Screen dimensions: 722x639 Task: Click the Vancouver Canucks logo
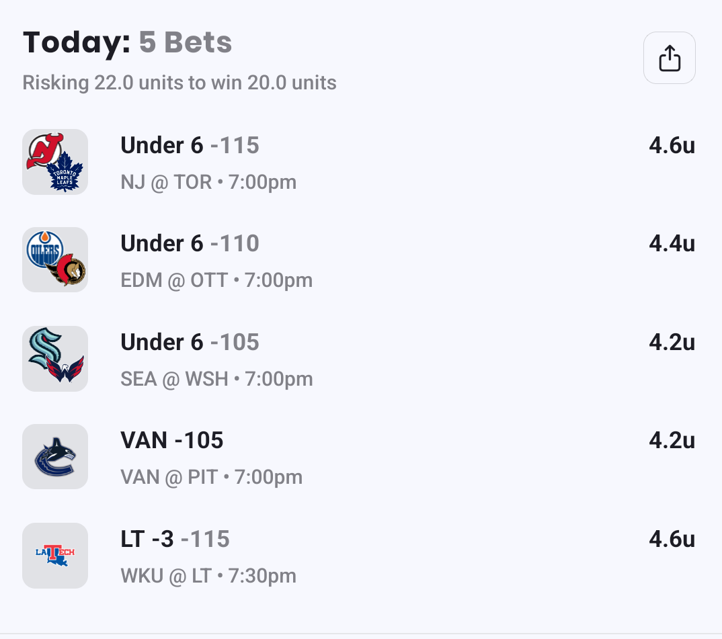[x=55, y=457]
